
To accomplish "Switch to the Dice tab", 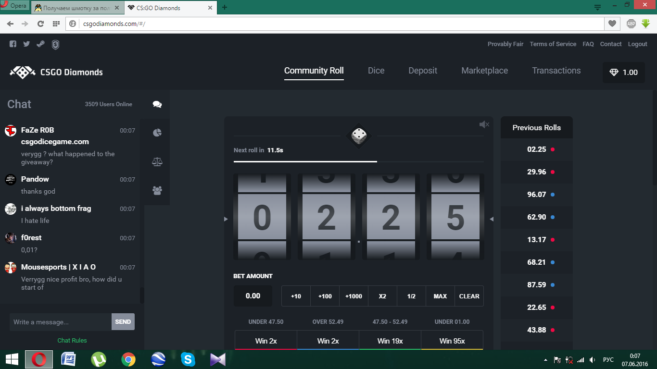I will (376, 71).
